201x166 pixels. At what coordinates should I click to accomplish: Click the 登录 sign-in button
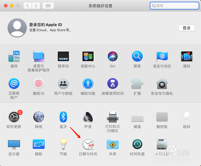tap(187, 28)
